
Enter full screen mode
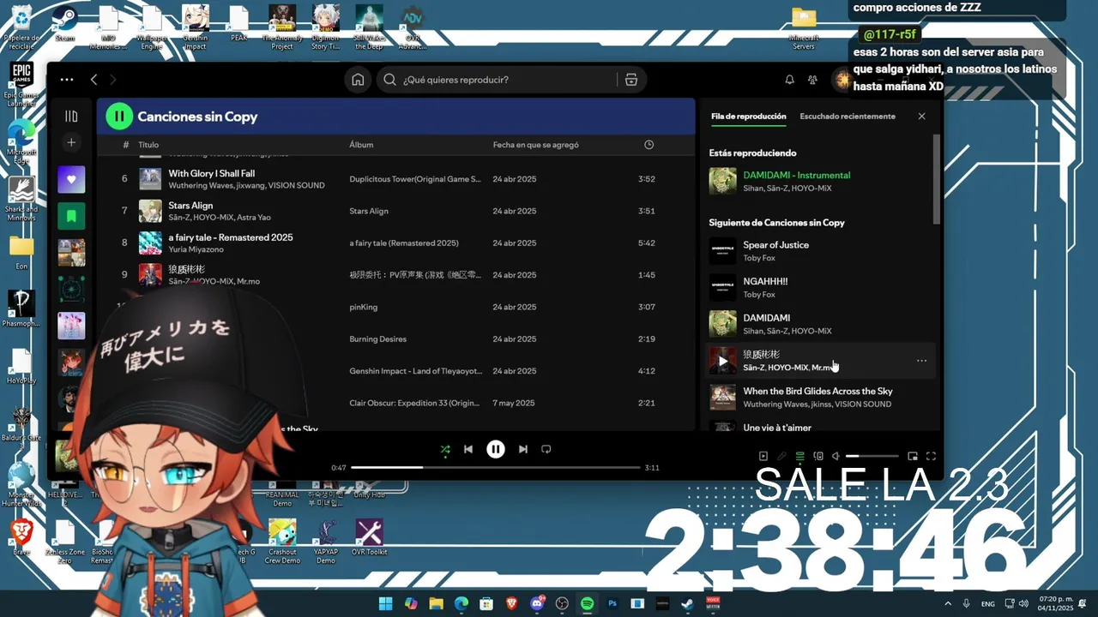pyautogui.click(x=931, y=457)
